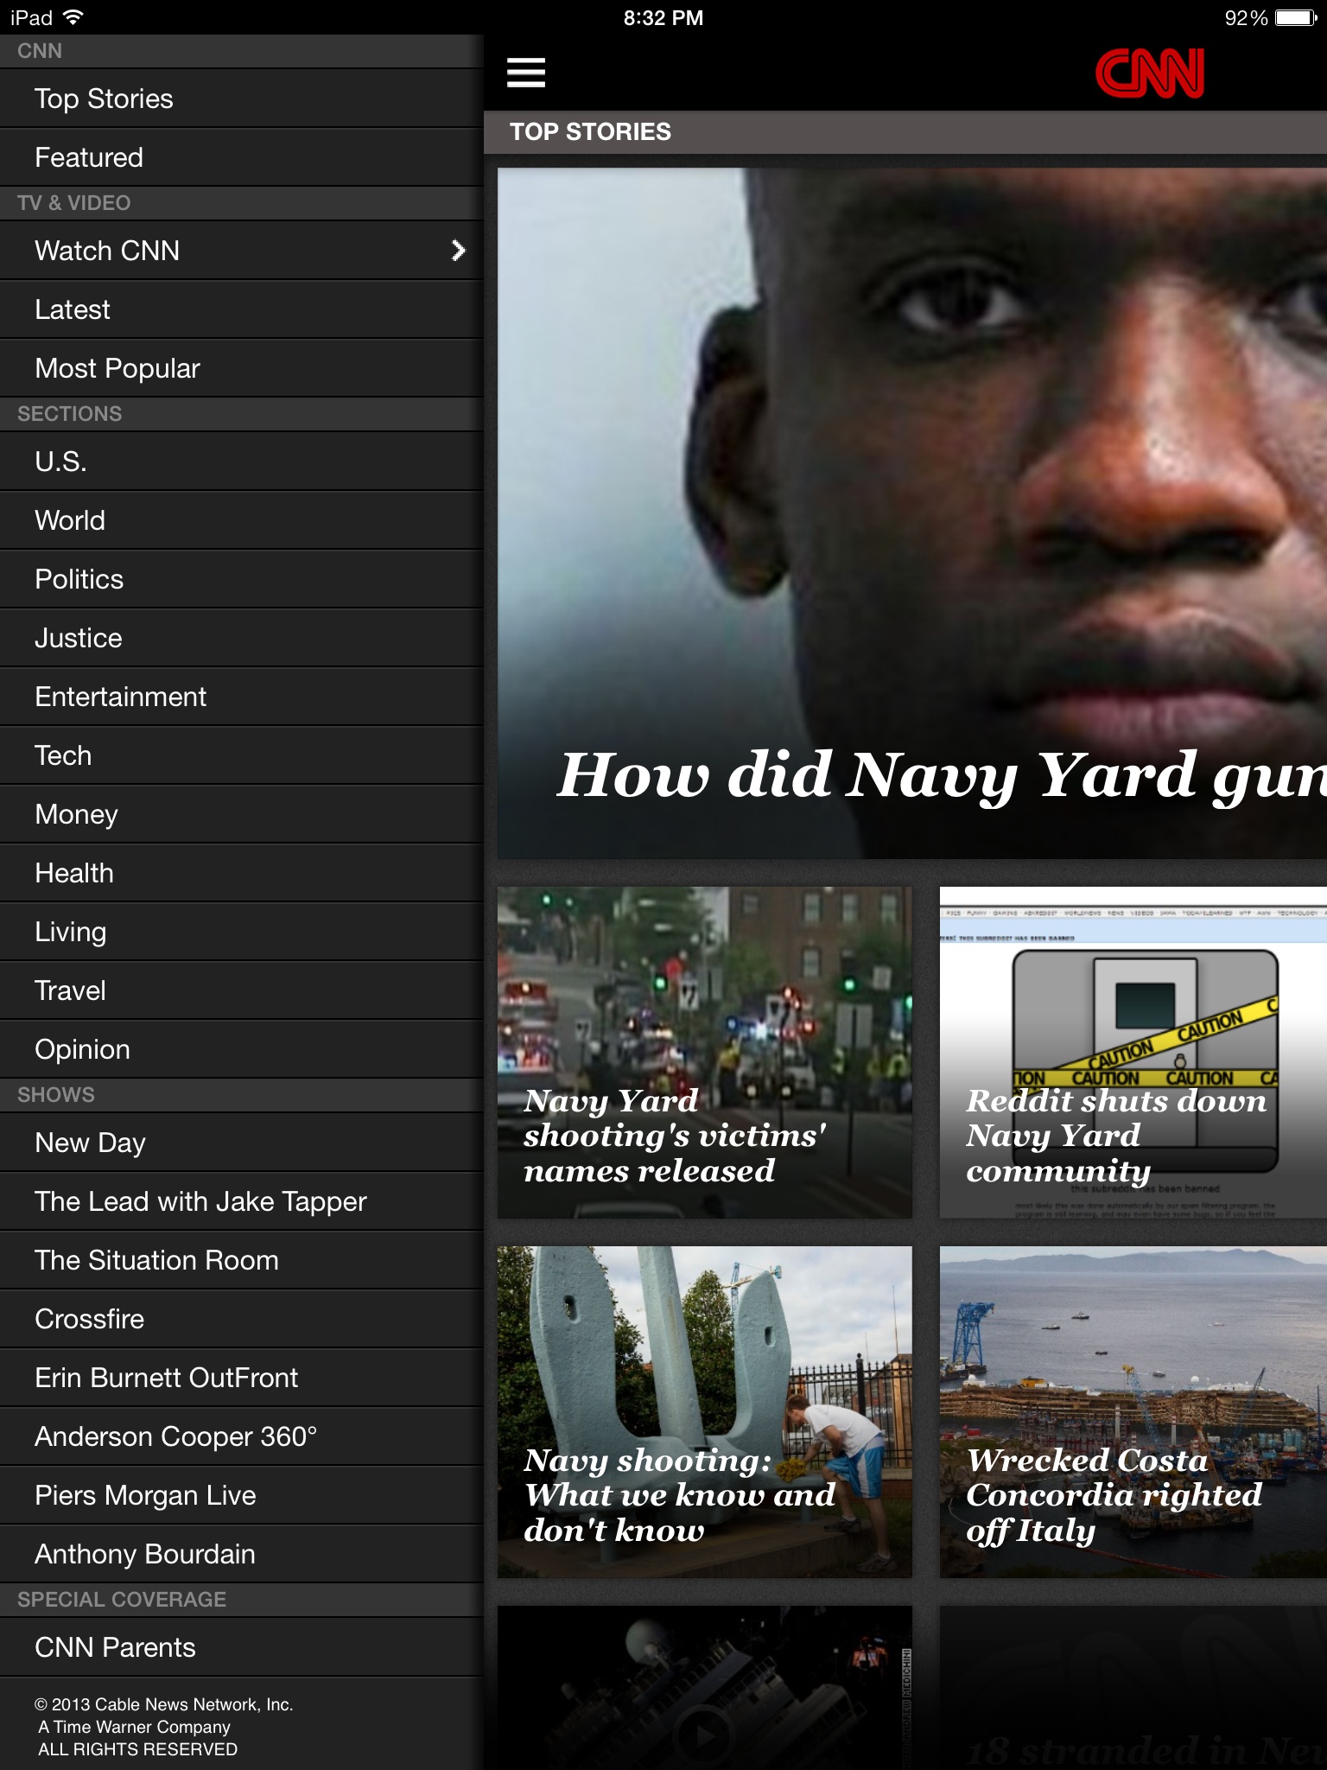Select the Travel section
Viewport: 1327px width, 1770px height.
coord(241,990)
